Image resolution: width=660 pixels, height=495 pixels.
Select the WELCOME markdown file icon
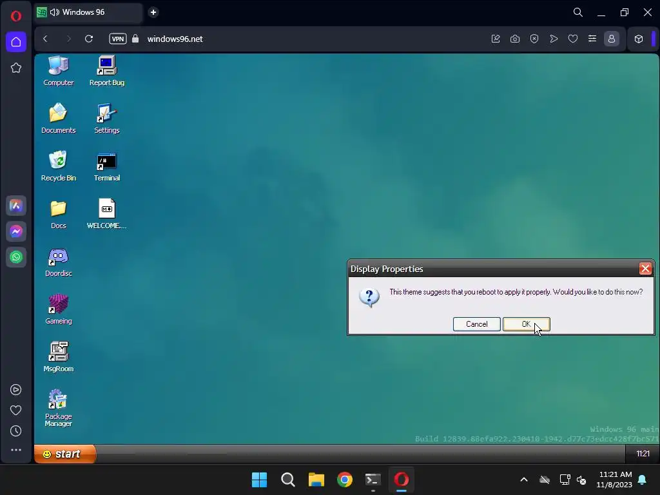click(106, 214)
